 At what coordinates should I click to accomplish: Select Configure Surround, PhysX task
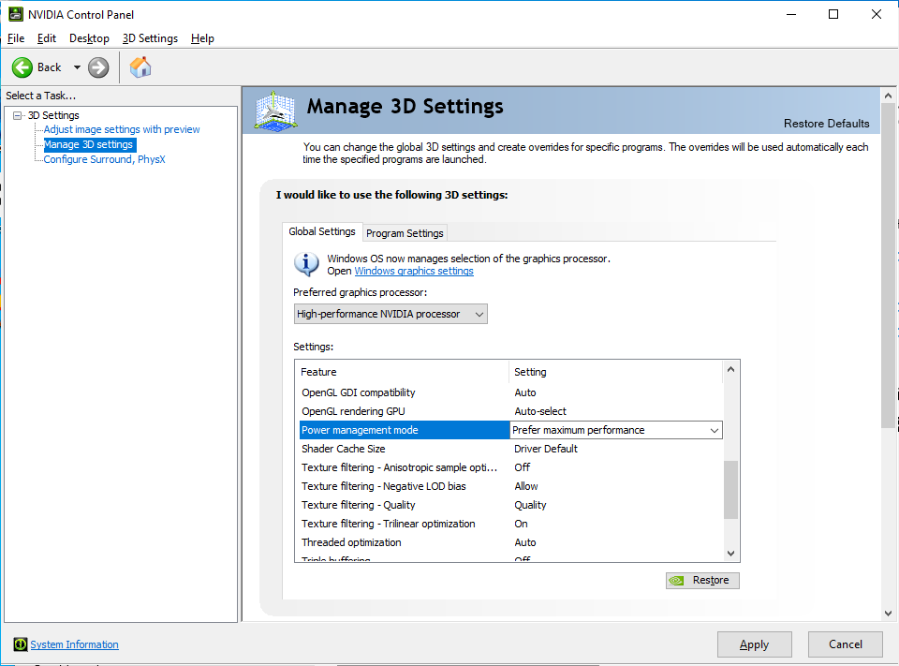pos(104,159)
